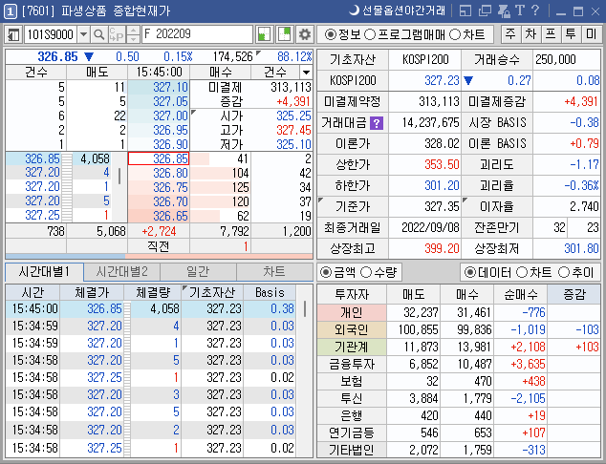
Task: Click the font size T icon
Action: click(x=520, y=11)
